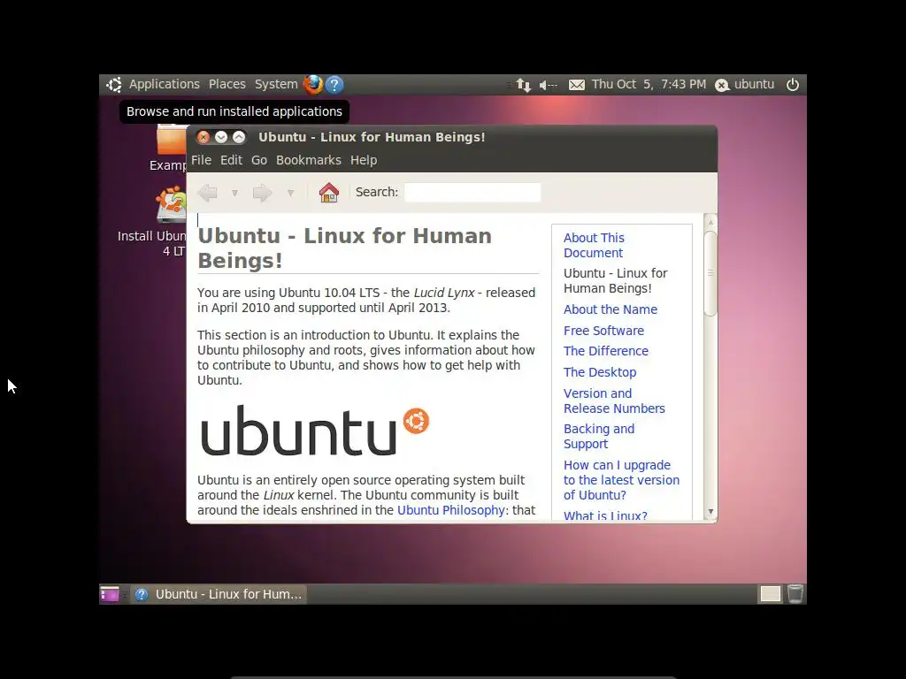The height and width of the screenshot is (679, 906).
Task: Click sidebar text 'Ubuntu - Linux for Human Beings!'
Action: 616,280
